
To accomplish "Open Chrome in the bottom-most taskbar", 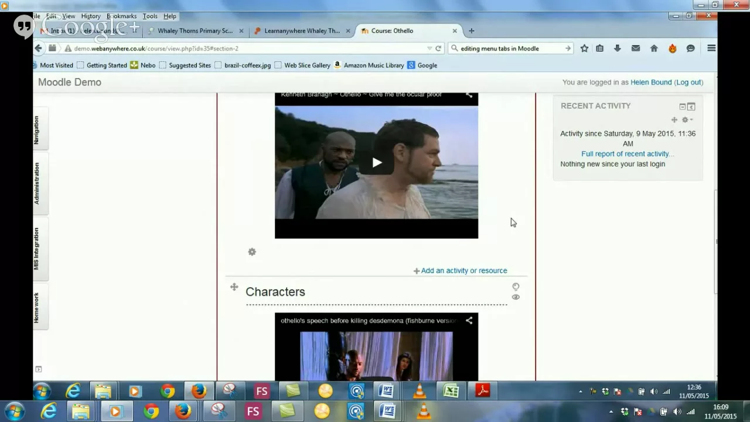I will coord(151,411).
